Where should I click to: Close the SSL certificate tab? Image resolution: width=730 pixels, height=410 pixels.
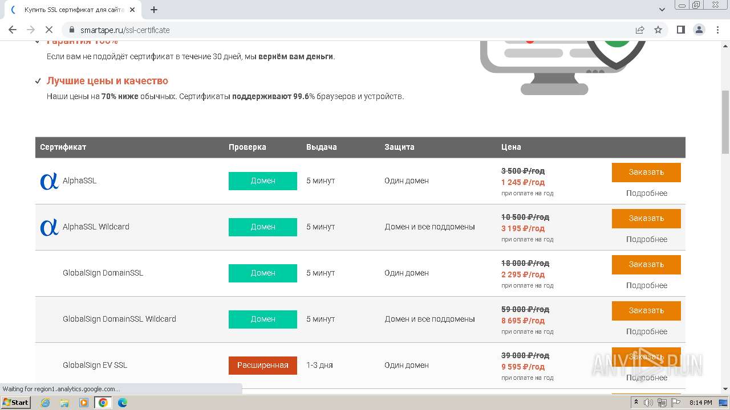pyautogui.click(x=132, y=10)
